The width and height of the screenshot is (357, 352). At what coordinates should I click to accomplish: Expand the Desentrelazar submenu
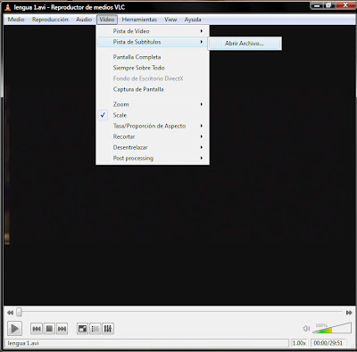coord(153,147)
